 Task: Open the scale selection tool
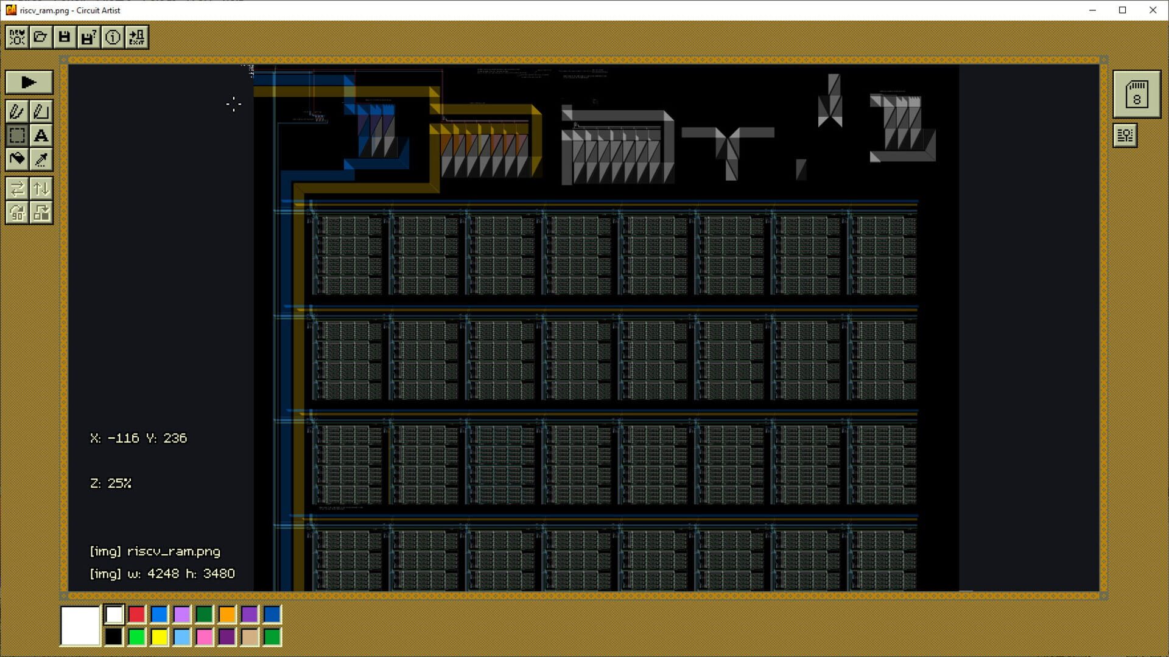[x=41, y=213]
